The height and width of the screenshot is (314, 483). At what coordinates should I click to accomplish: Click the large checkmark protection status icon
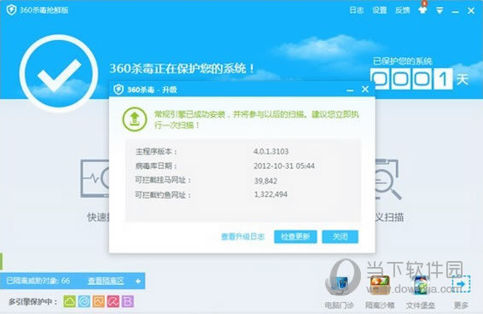(59, 73)
